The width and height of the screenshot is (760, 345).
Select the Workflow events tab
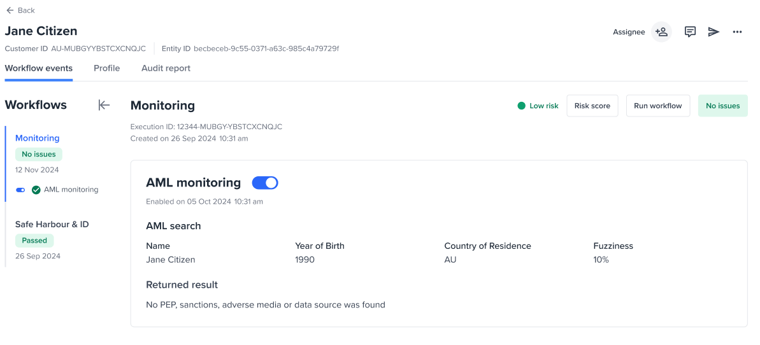click(x=38, y=68)
